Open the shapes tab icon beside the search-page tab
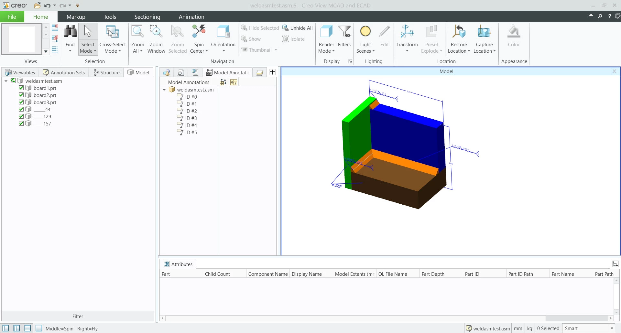The width and height of the screenshot is (621, 333). pos(167,72)
